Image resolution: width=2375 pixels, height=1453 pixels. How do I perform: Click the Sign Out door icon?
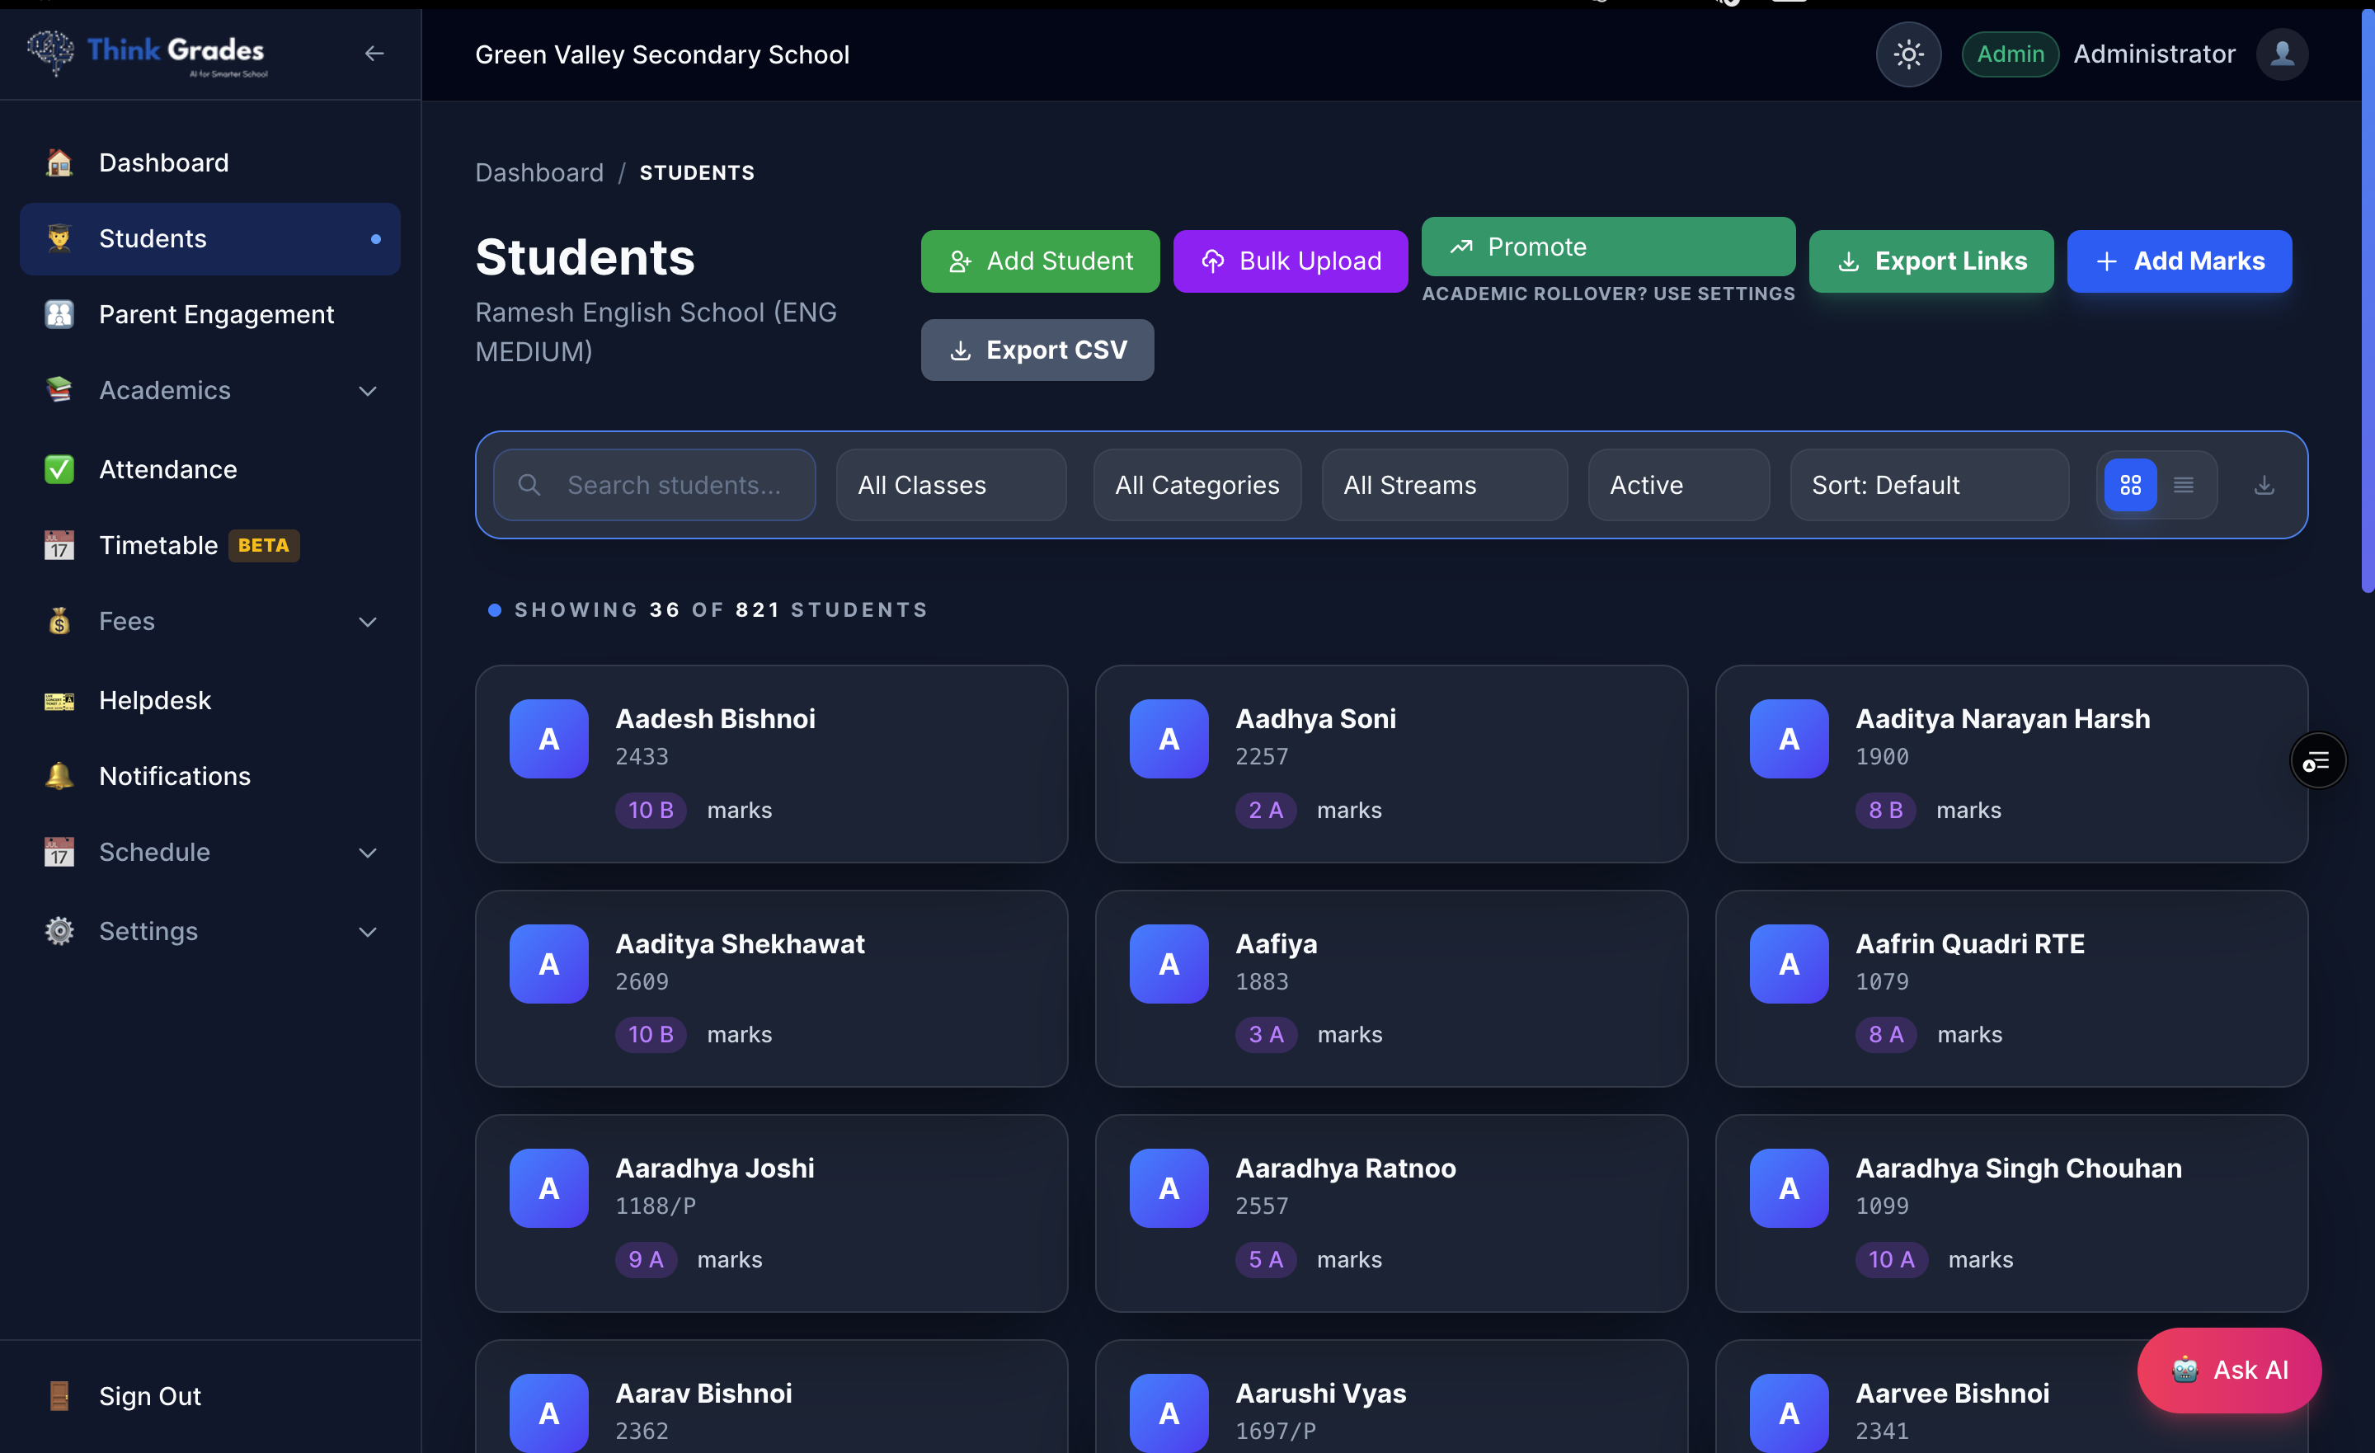click(x=59, y=1396)
